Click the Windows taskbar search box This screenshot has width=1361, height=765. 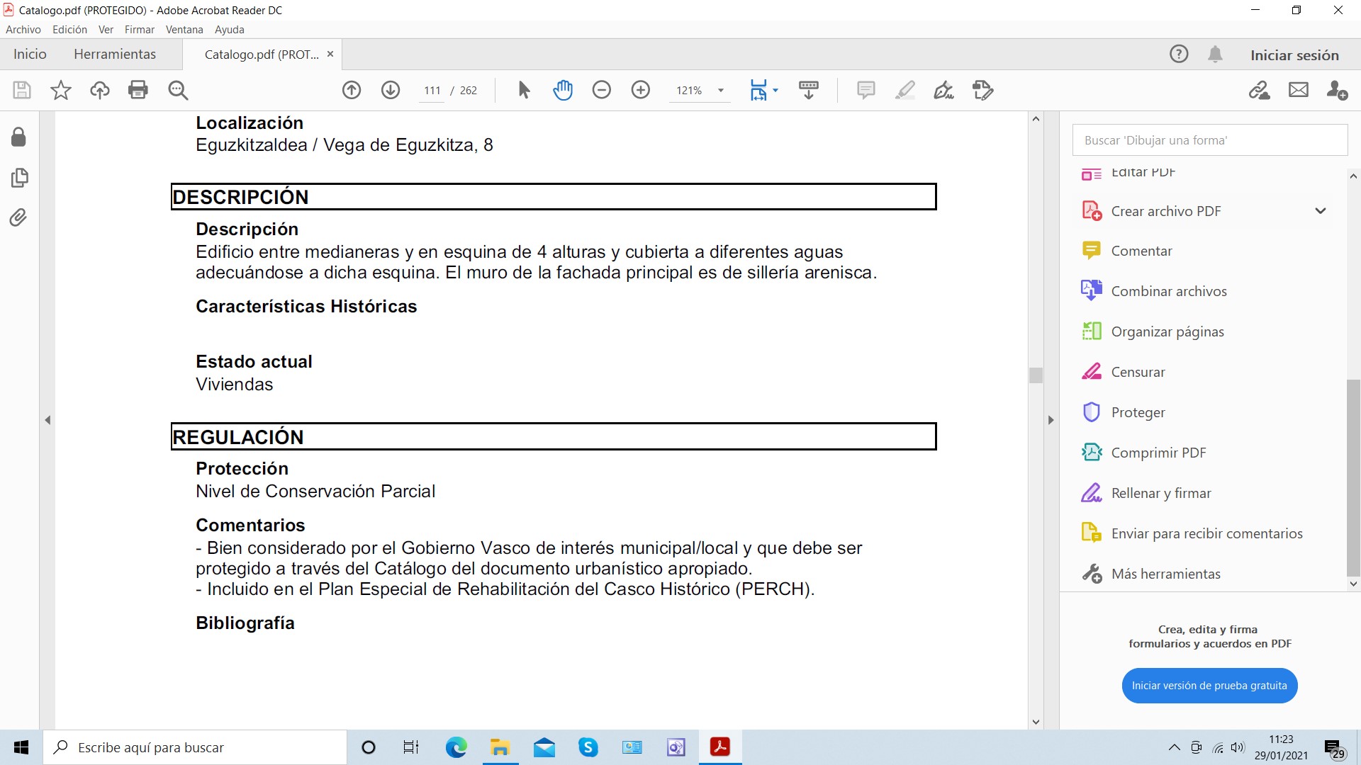[x=195, y=747]
